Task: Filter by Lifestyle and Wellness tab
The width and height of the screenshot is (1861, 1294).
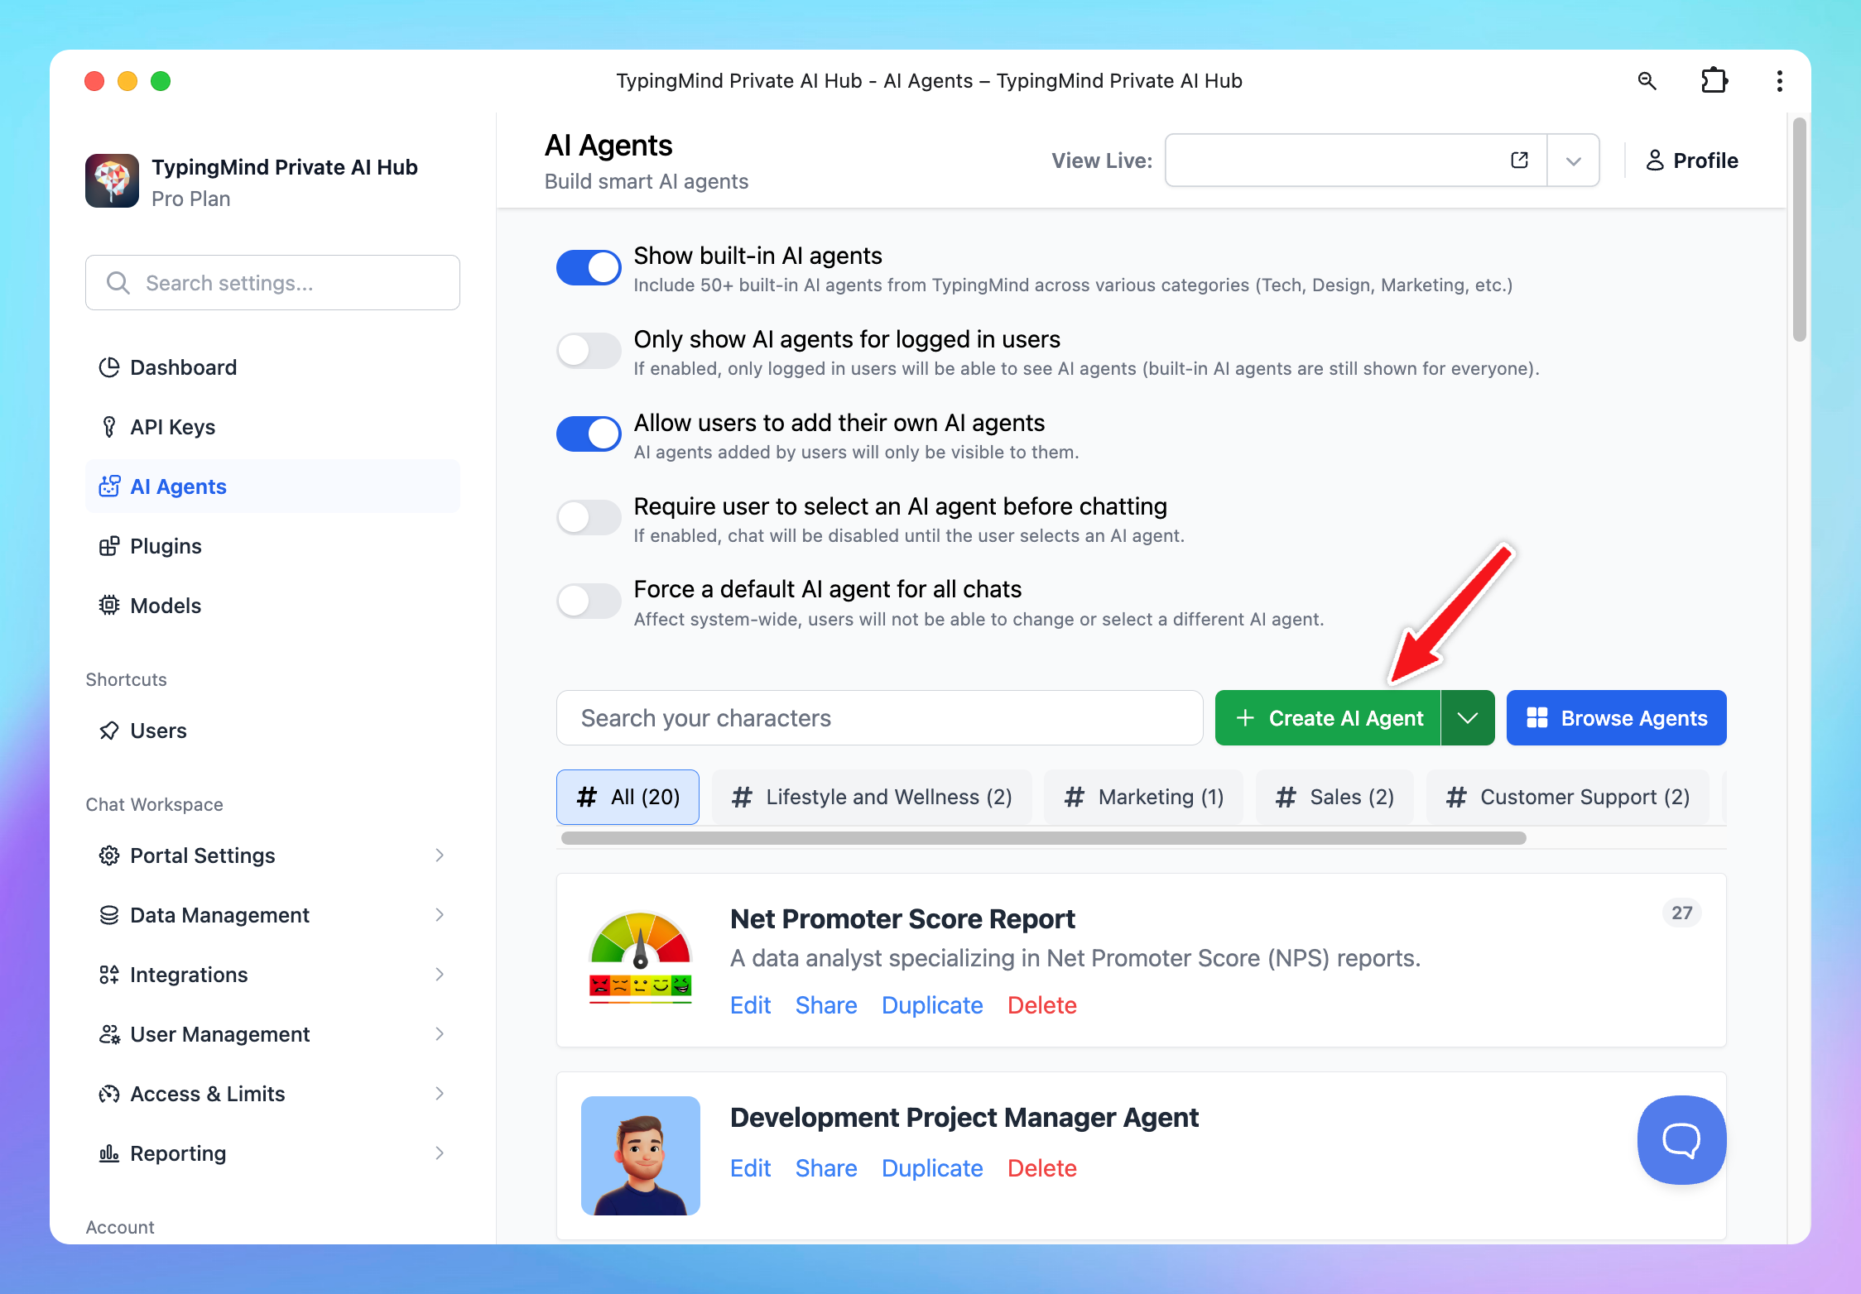Action: pyautogui.click(x=872, y=797)
